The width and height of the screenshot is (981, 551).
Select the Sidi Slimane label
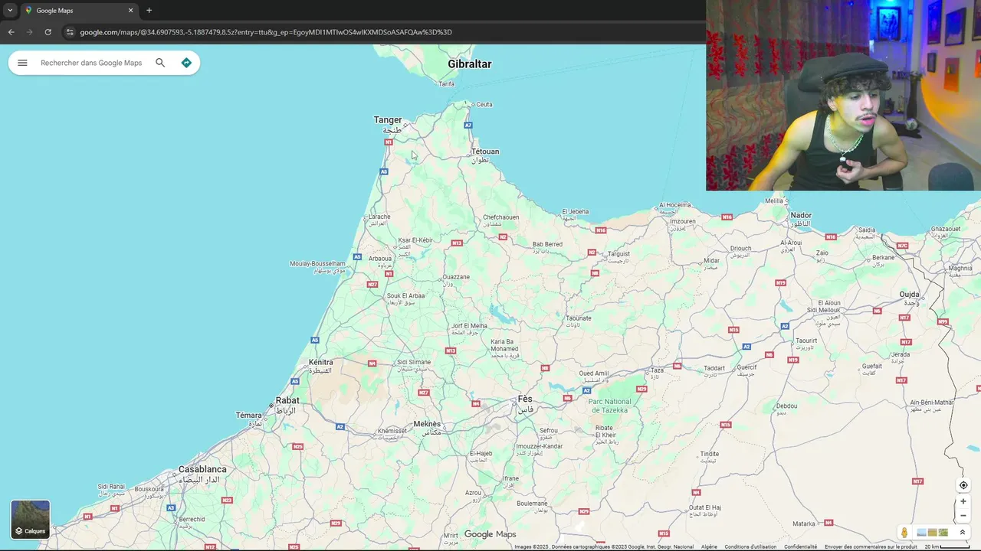coord(414,362)
